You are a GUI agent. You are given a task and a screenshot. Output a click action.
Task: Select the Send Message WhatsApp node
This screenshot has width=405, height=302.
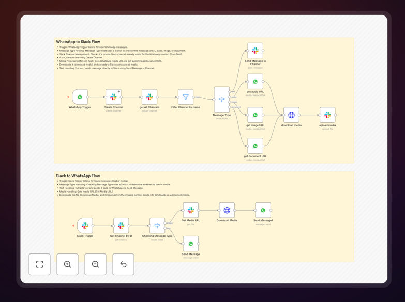[191, 244]
